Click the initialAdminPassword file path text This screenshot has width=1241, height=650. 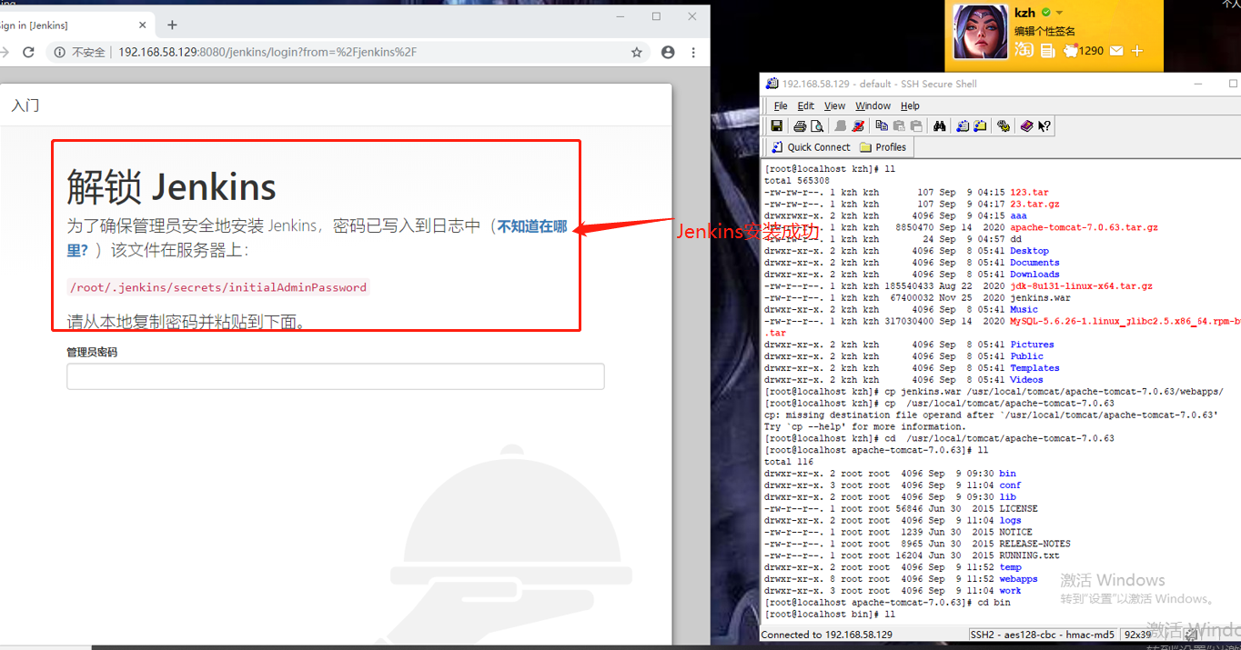218,287
